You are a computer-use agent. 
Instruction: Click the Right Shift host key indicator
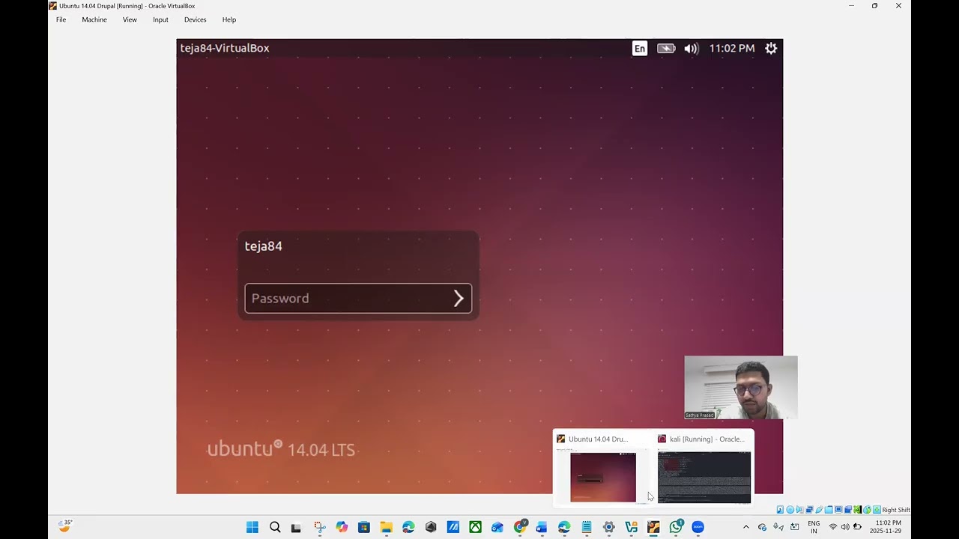pos(895,510)
